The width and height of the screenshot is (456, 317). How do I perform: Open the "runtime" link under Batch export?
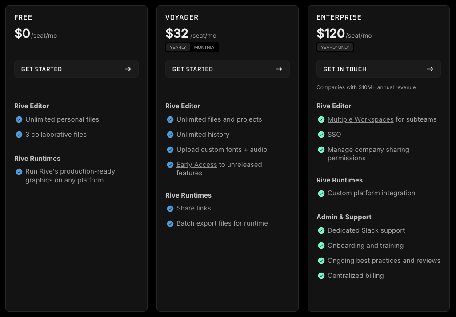[256, 223]
